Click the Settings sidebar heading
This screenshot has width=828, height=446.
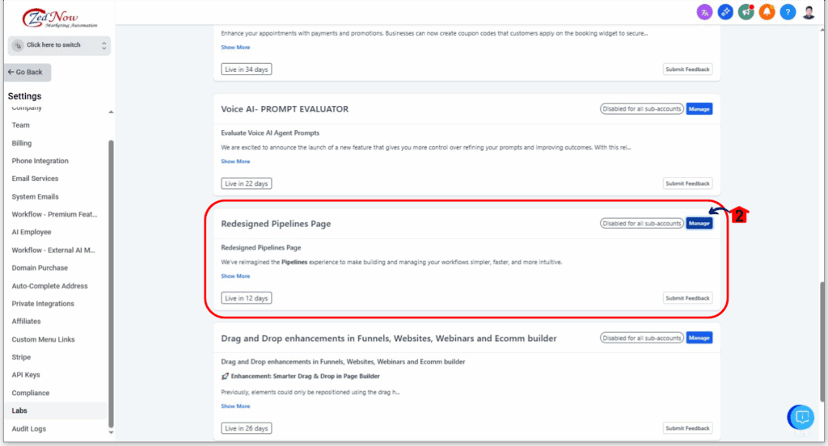(24, 96)
